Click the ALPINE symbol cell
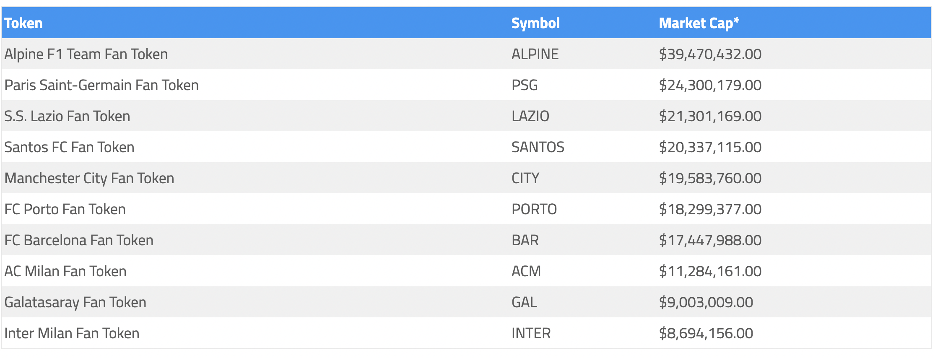The image size is (935, 358). (535, 54)
